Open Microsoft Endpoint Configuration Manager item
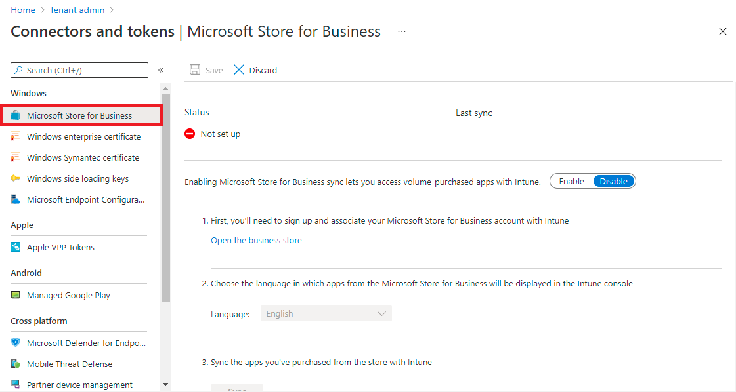This screenshot has width=736, height=392. click(86, 199)
